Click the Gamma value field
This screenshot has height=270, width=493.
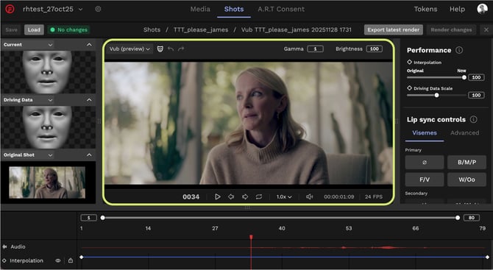click(x=316, y=49)
